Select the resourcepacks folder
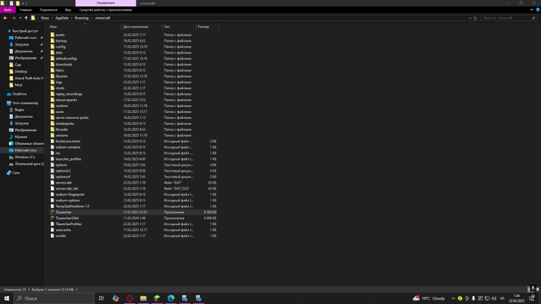The height and width of the screenshot is (304, 541). [x=66, y=100]
